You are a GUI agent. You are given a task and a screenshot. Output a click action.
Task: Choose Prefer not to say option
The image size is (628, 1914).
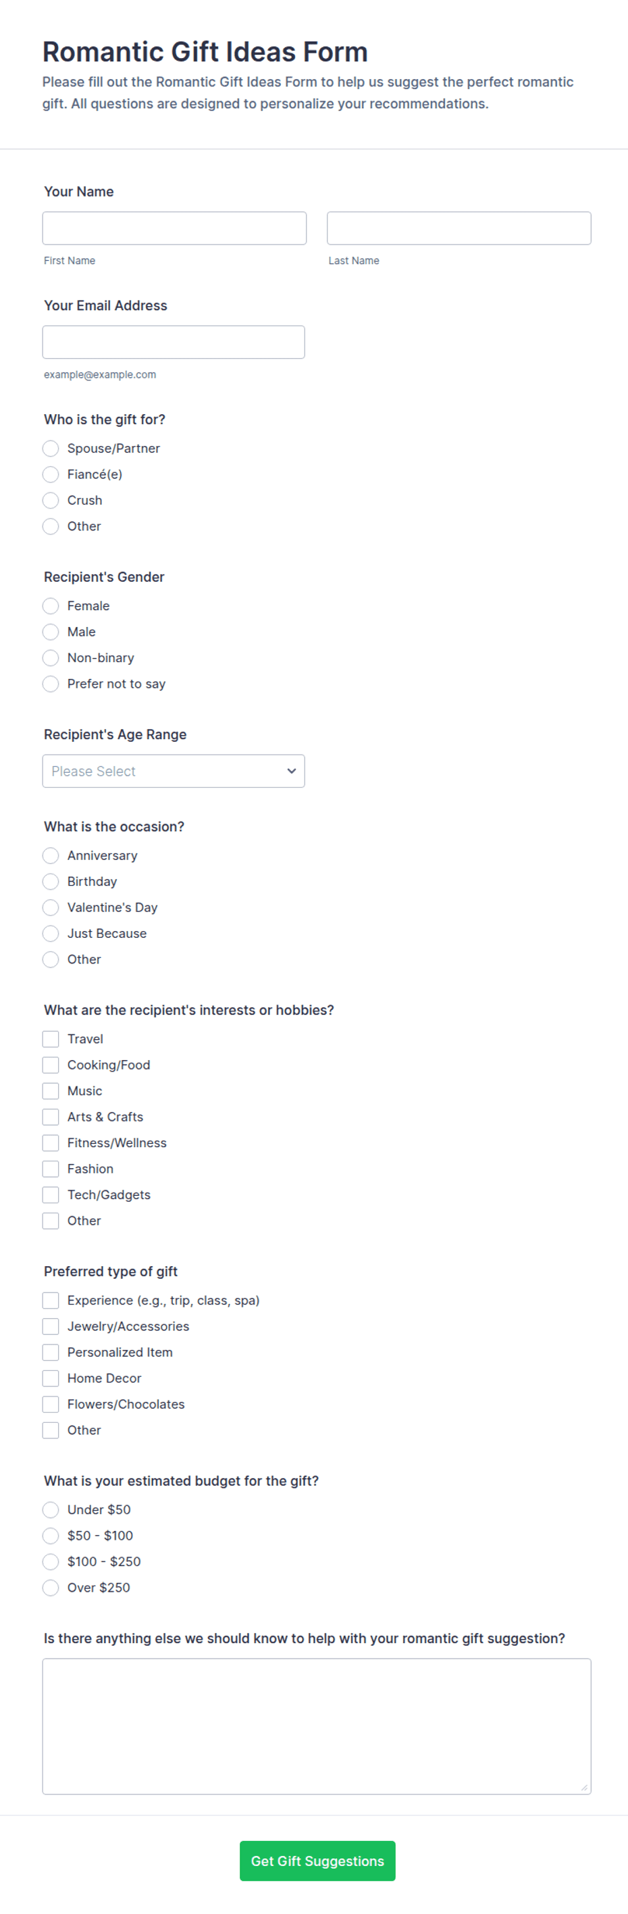point(51,684)
